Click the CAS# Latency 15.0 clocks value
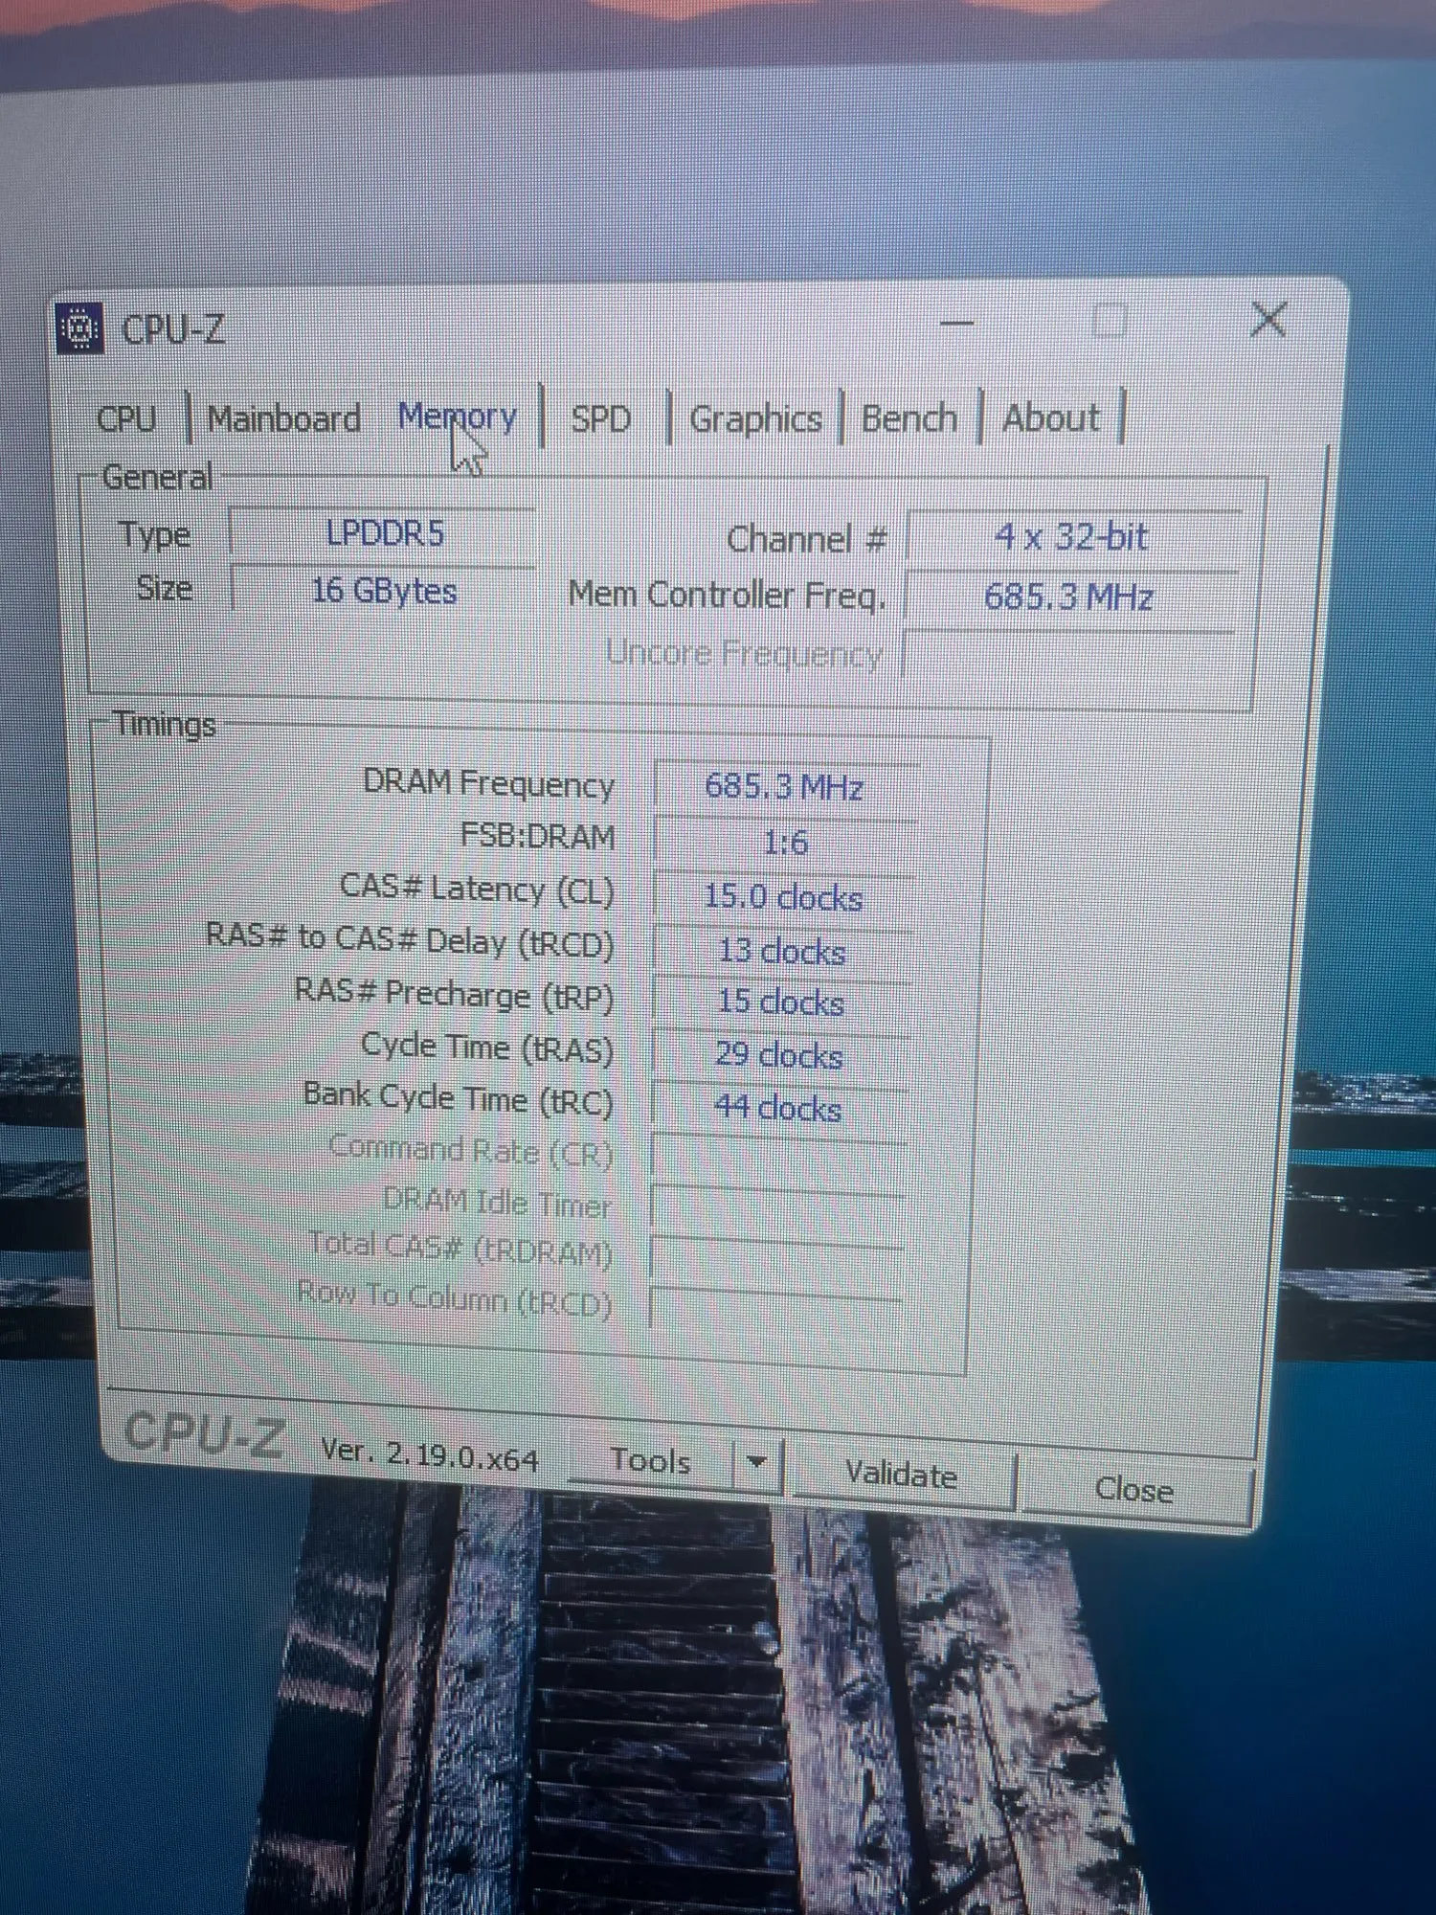Image resolution: width=1436 pixels, height=1915 pixels. click(x=783, y=897)
